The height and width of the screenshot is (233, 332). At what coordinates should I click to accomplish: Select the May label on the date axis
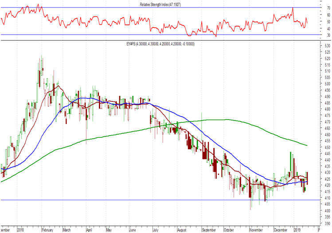(109, 230)
